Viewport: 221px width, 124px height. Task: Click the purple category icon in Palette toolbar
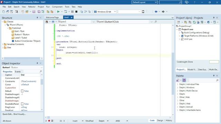(x=184, y=80)
